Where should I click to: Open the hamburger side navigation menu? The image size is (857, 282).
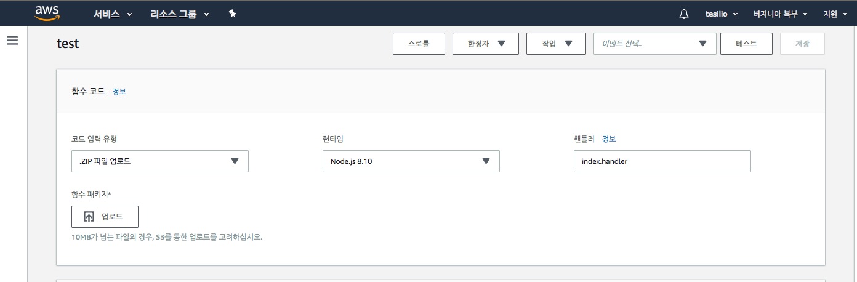point(12,41)
